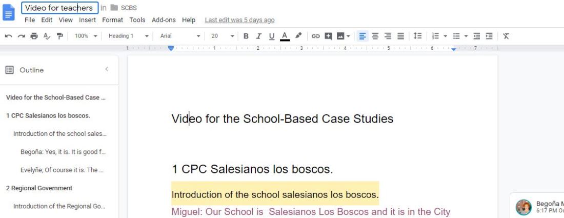Run spelling and grammar check icon

click(47, 36)
